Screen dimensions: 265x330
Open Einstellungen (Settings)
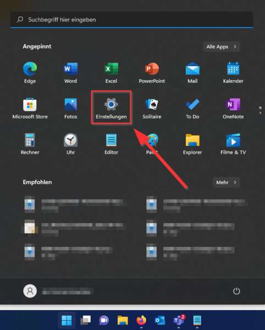coord(111,108)
